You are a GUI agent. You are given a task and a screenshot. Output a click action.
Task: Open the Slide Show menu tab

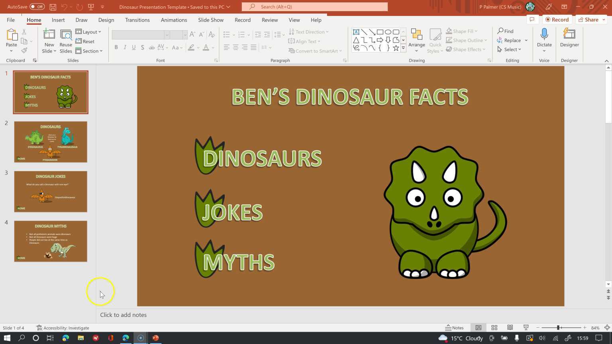point(210,20)
